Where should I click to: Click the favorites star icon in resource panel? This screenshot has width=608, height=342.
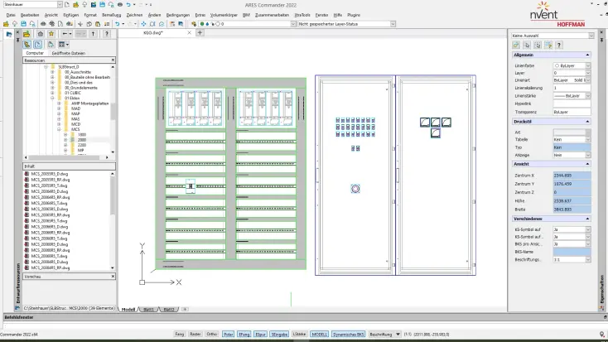pyautogui.click(x=51, y=34)
